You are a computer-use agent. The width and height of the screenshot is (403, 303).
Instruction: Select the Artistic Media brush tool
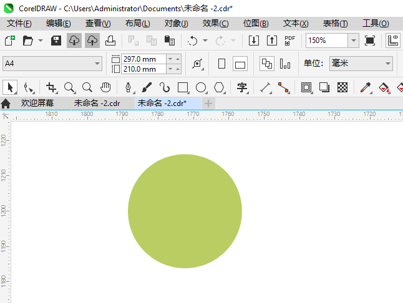click(147, 87)
